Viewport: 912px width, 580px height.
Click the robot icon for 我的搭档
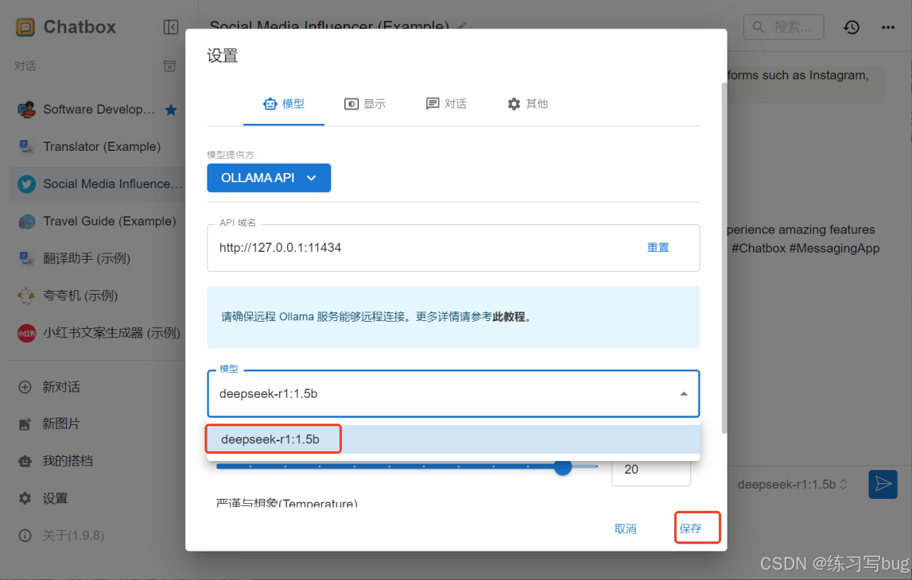pyautogui.click(x=25, y=461)
